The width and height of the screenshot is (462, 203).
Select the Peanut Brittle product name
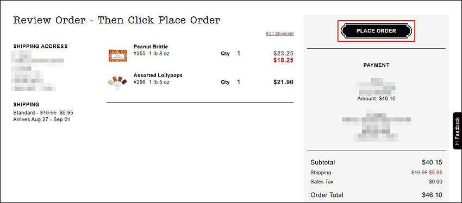pyautogui.click(x=151, y=47)
